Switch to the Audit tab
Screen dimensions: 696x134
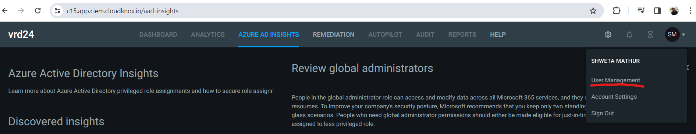425,35
